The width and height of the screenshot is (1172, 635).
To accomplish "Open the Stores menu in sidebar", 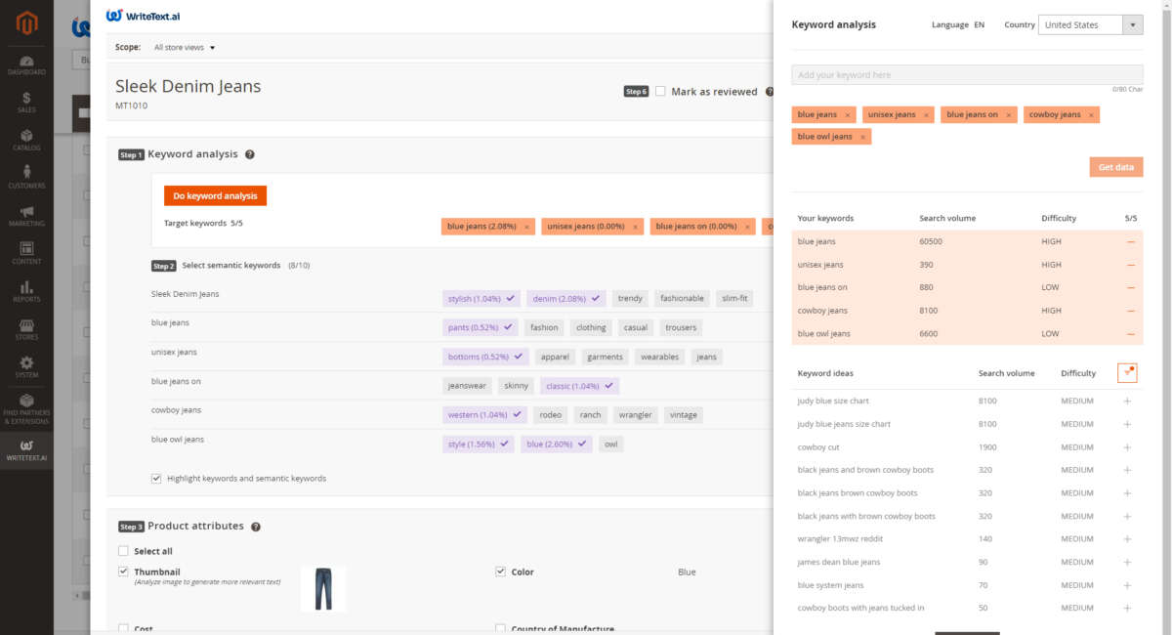I will click(x=26, y=329).
